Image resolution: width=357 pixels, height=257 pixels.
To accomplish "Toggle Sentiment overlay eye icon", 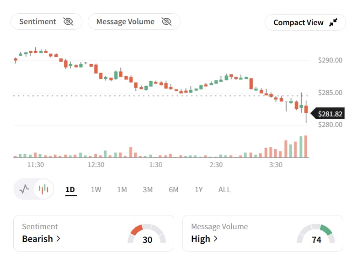I will tap(68, 21).
